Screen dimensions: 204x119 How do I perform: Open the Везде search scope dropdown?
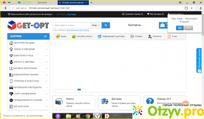pos(96,25)
